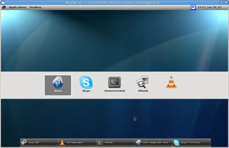Image resolution: width=229 pixels, height=148 pixels.
Task: Select Gthumb in the application switcher
Action: point(143,84)
